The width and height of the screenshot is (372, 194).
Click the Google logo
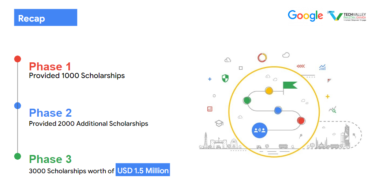pos(305,16)
